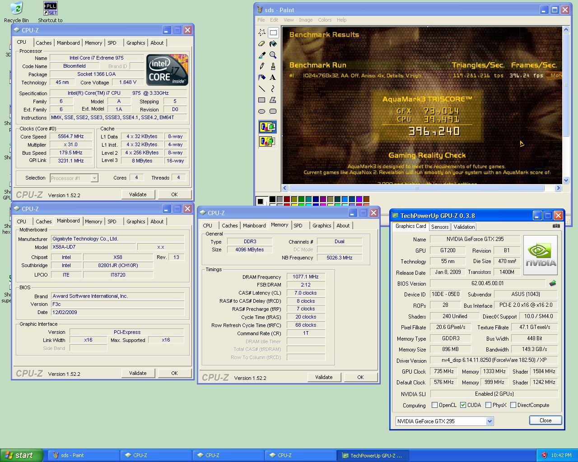Select the rectangular Select tool in Paint
This screenshot has height=462, width=578.
[x=273, y=32]
